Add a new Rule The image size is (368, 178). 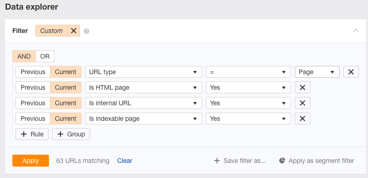click(32, 134)
